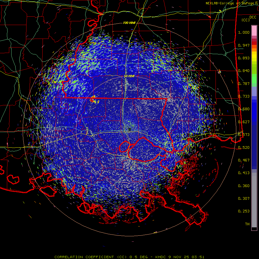The image size is (259, 259).
Task: Select the 0.307 legend value
Action: (x=244, y=199)
